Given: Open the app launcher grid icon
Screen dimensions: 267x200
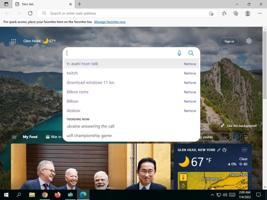Looking at the screenshot, I should [14, 41].
